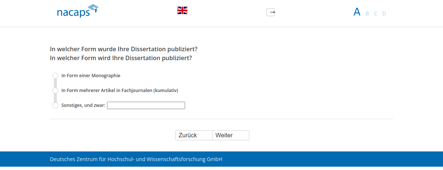443x170 pixels.
Task: Switch language using the British flag
Action: pyautogui.click(x=182, y=10)
